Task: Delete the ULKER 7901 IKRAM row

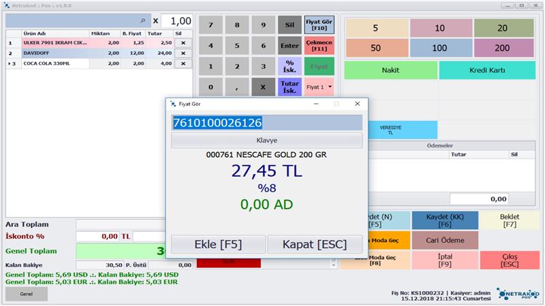Action: point(183,43)
